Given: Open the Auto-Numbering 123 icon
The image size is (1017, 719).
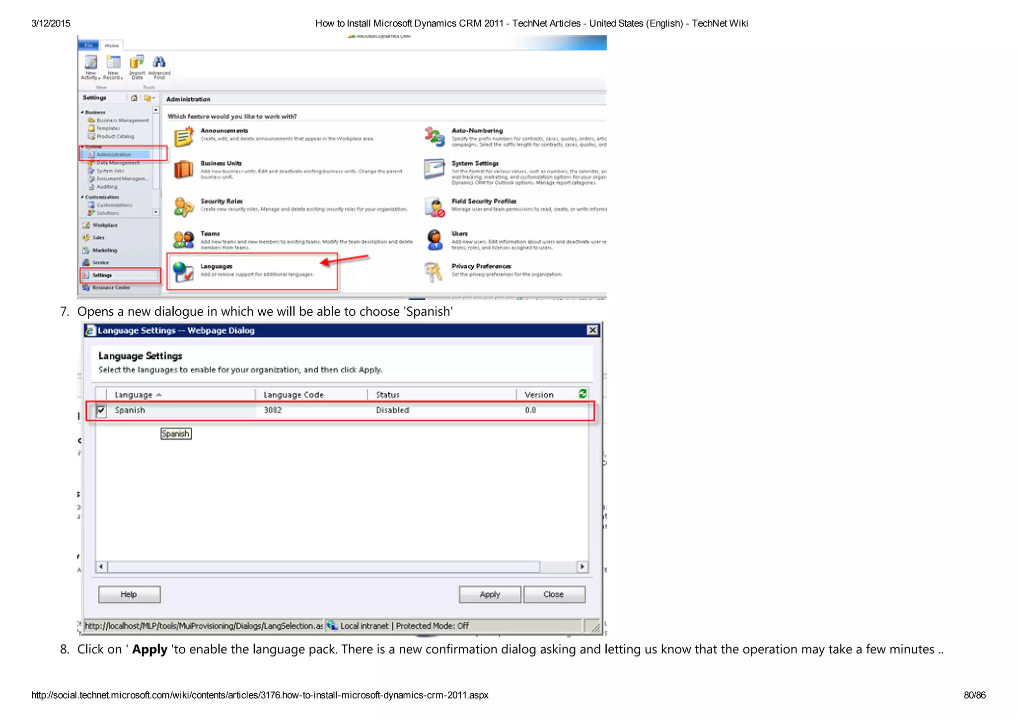Looking at the screenshot, I should pyautogui.click(x=435, y=137).
